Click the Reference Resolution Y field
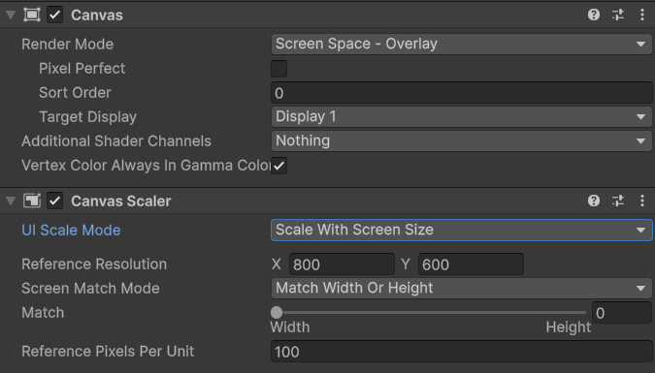The height and width of the screenshot is (373, 655). (471, 264)
